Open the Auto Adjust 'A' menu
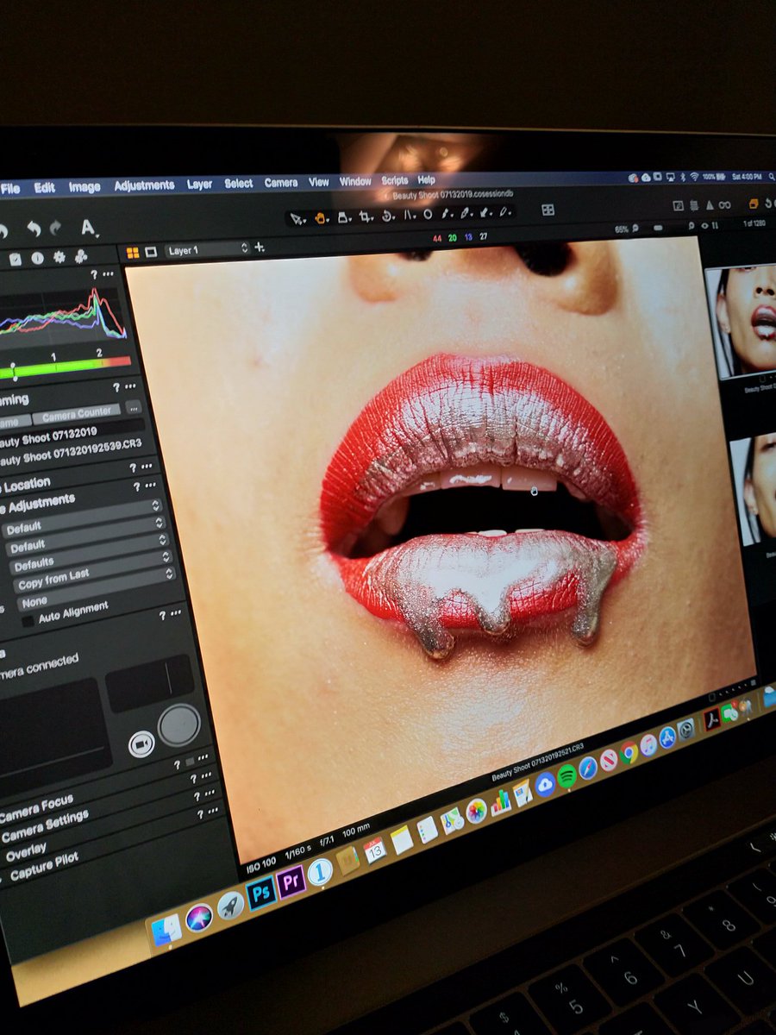Screen dimensions: 776x1035 (89, 228)
